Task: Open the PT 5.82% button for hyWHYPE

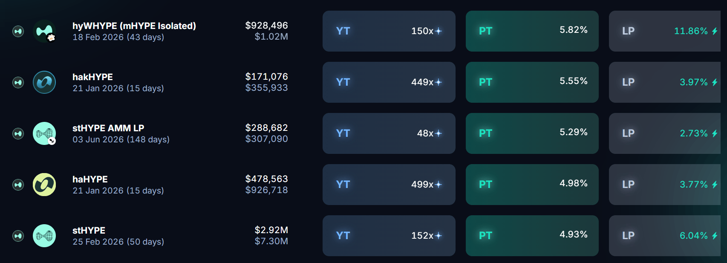Action: [532, 31]
